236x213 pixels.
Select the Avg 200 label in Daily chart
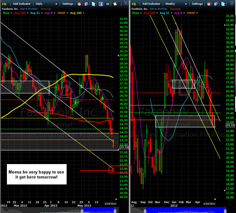20,13
